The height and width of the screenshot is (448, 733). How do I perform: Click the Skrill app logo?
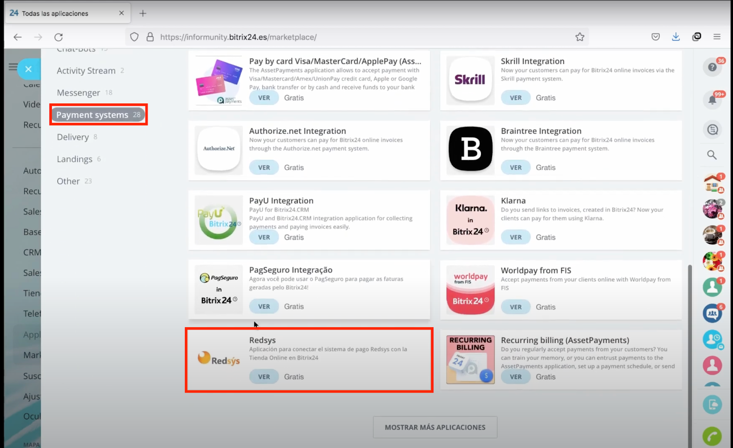[470, 80]
